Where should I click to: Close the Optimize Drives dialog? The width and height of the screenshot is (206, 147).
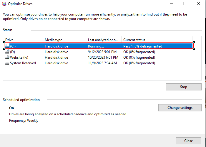click(189, 141)
